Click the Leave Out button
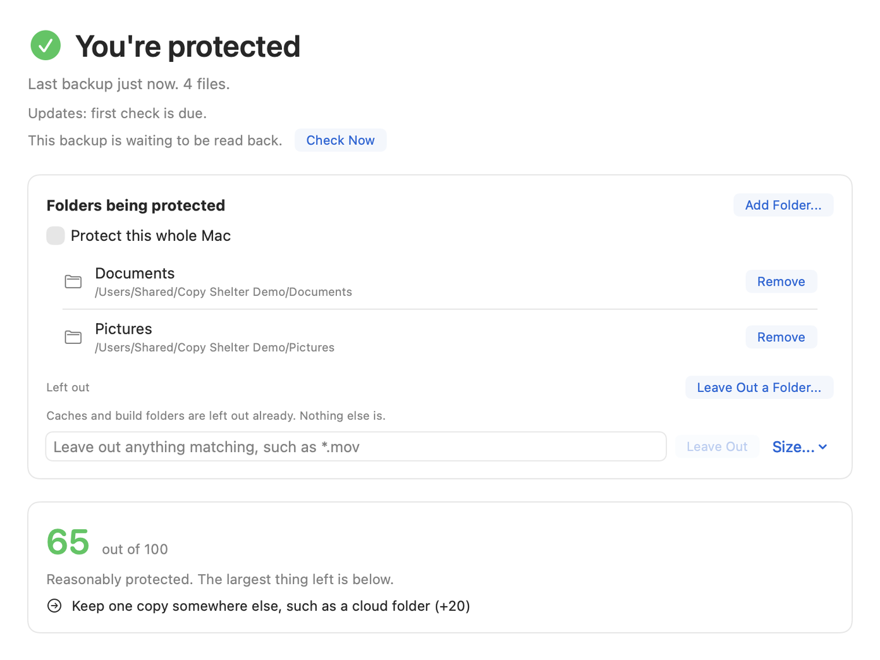 (x=717, y=447)
